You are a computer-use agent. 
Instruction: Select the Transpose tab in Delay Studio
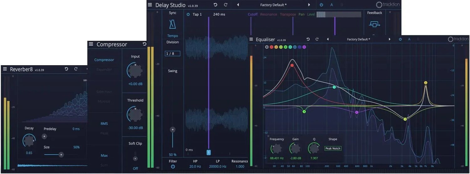(x=288, y=14)
